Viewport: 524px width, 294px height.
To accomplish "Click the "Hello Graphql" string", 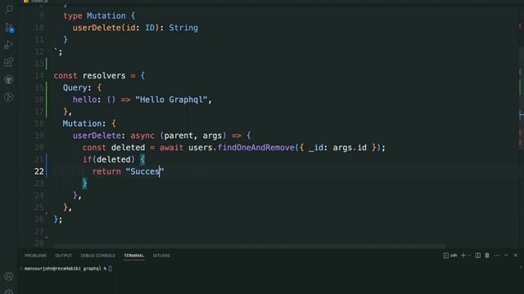I will 171,100.
